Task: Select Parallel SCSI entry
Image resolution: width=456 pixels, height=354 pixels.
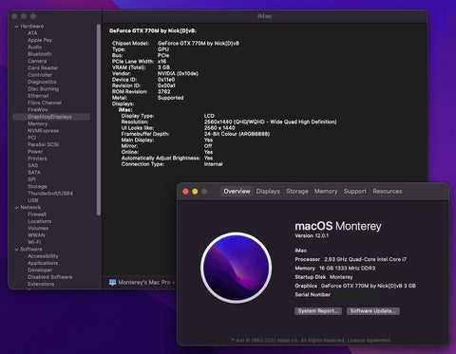Action: tap(44, 144)
